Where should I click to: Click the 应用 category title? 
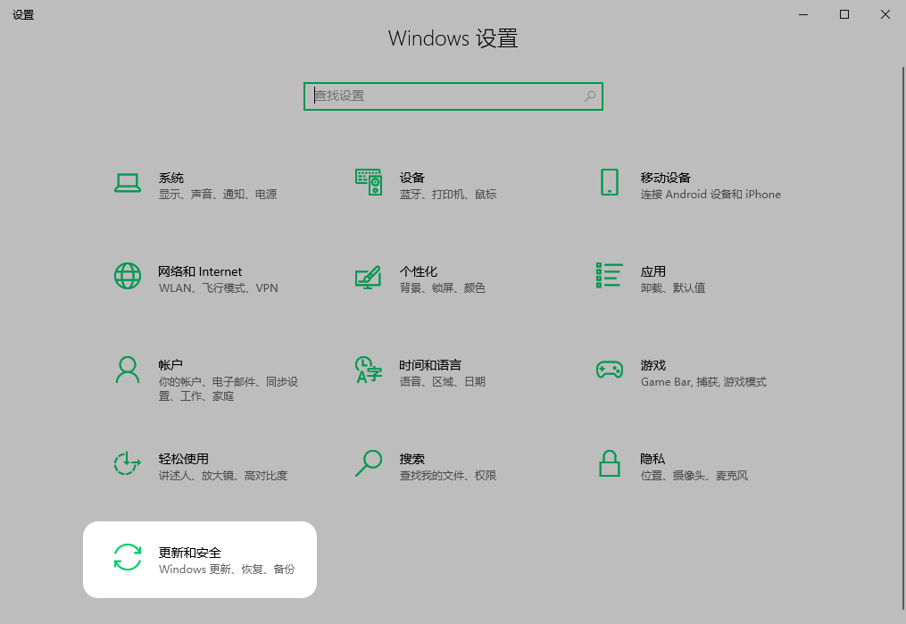(652, 271)
